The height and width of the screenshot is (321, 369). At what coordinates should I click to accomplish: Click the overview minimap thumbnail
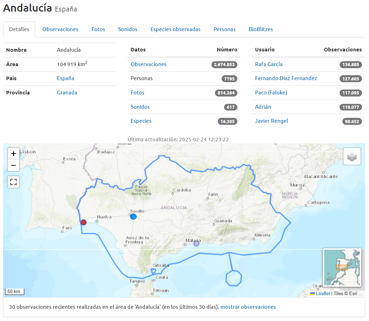342,267
